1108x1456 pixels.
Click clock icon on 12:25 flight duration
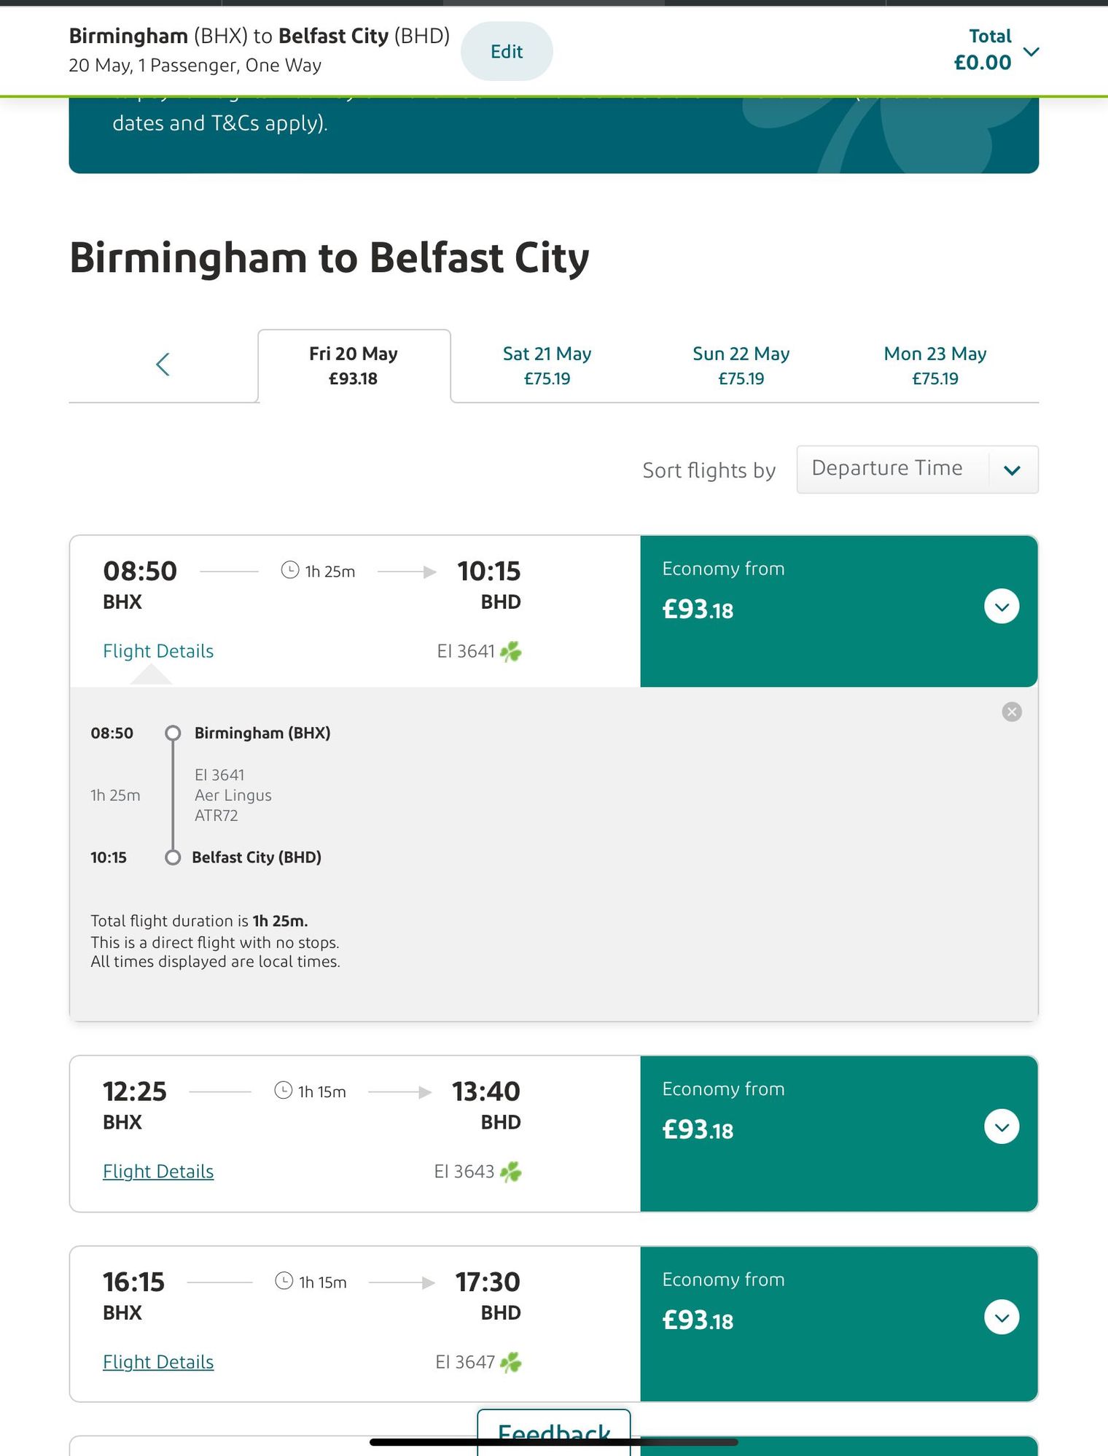tap(284, 1090)
